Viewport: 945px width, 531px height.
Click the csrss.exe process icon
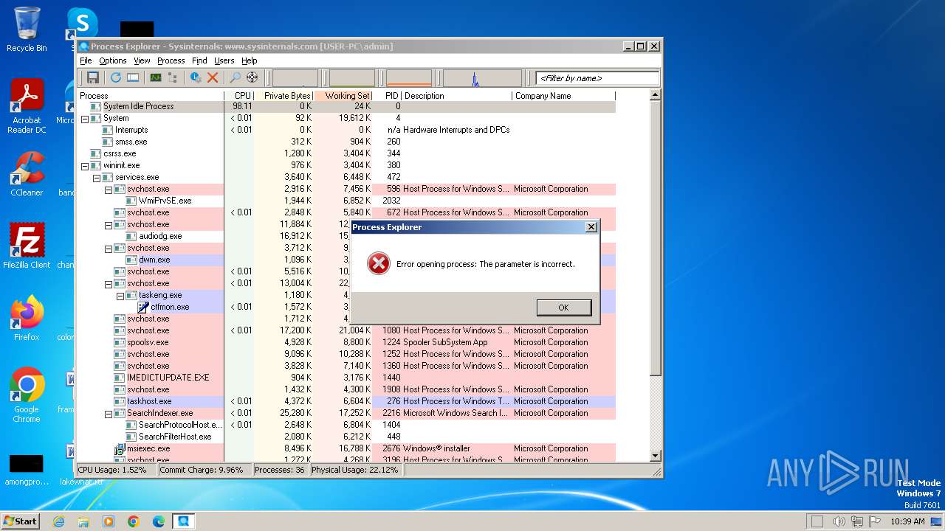[96, 153]
